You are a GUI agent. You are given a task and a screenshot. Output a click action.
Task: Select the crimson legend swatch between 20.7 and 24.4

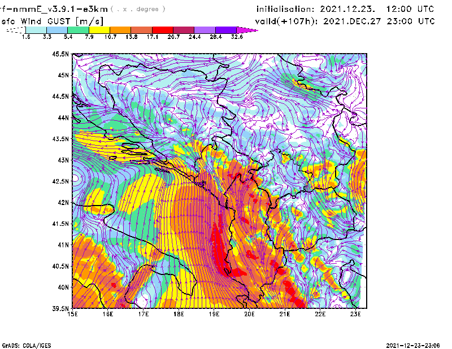(184, 30)
